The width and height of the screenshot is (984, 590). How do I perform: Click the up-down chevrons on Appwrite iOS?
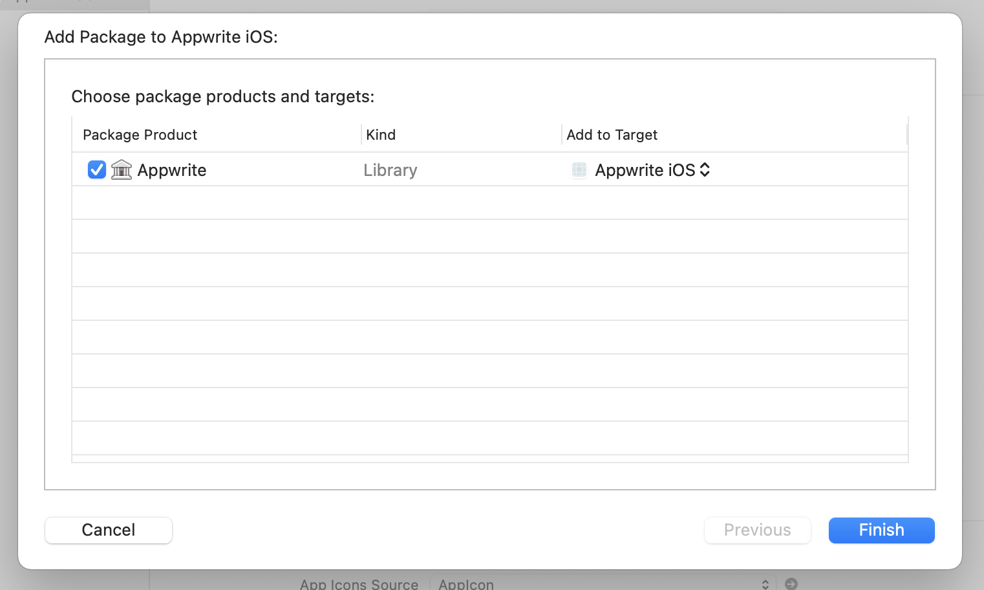(705, 169)
